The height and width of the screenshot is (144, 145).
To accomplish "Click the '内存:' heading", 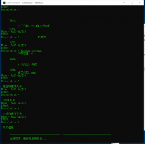I will click(13, 43).
